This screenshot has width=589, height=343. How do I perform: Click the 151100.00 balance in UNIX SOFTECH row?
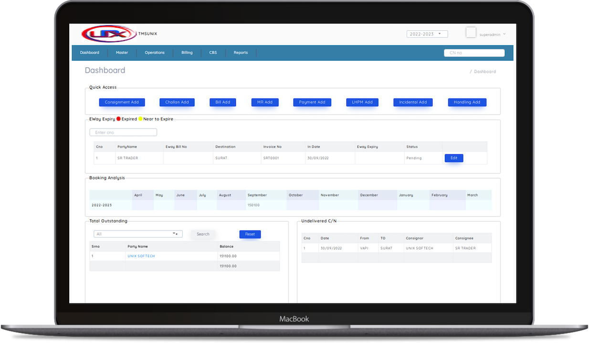coord(228,256)
